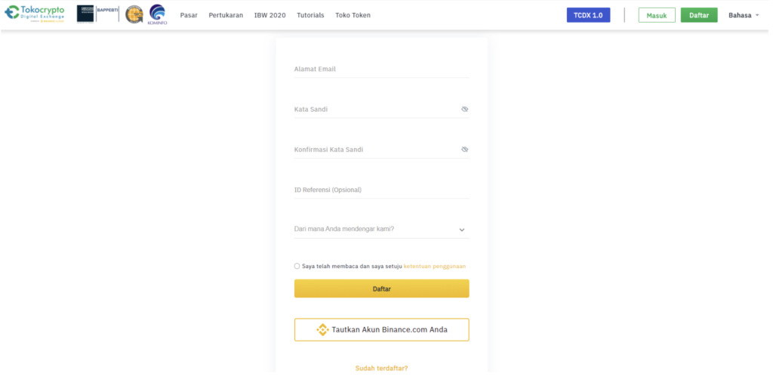This screenshot has height=392, width=773.
Task: Click the blue TCDX 1.0 button
Action: 588,15
